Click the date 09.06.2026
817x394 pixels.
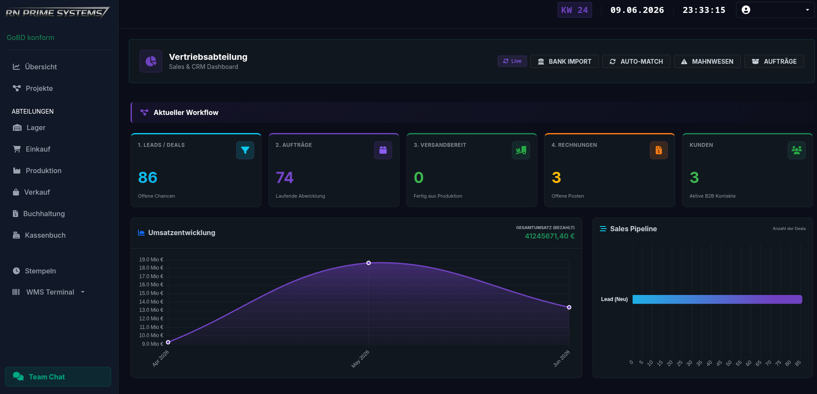[637, 10]
